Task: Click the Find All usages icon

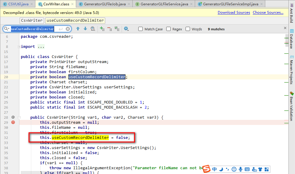Action: [x=93, y=29]
